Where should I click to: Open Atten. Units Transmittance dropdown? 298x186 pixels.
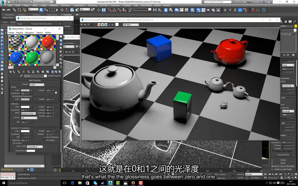[35, 147]
